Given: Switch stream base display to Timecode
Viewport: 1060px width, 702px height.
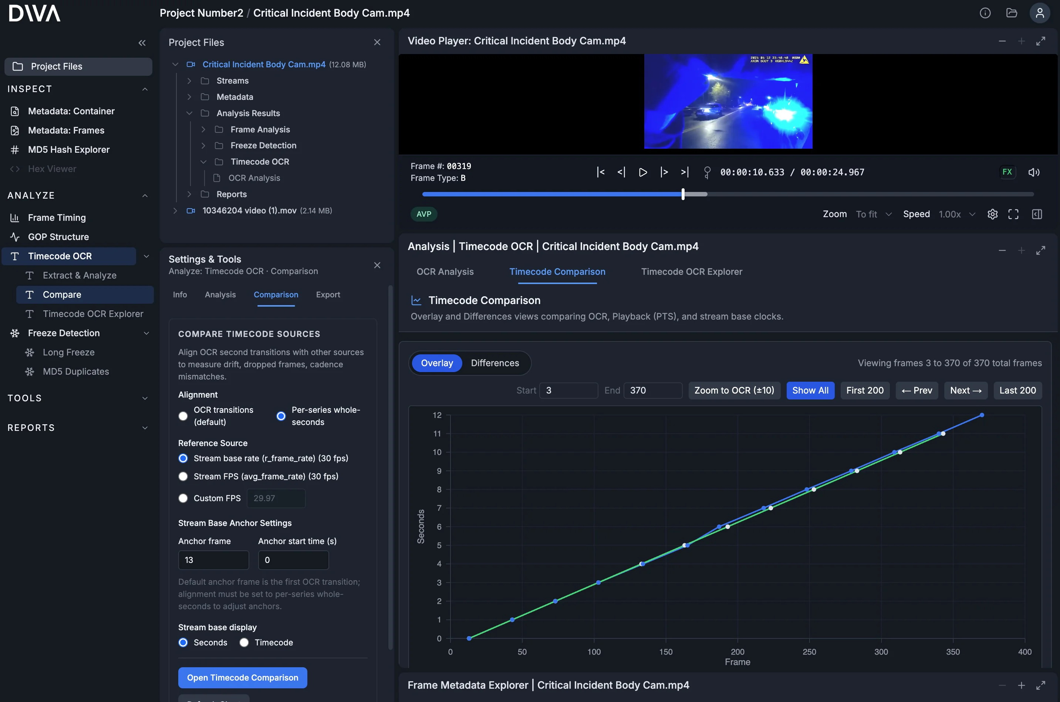Looking at the screenshot, I should tap(244, 642).
